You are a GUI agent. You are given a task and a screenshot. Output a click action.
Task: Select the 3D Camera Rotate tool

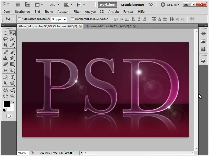[12, 90]
